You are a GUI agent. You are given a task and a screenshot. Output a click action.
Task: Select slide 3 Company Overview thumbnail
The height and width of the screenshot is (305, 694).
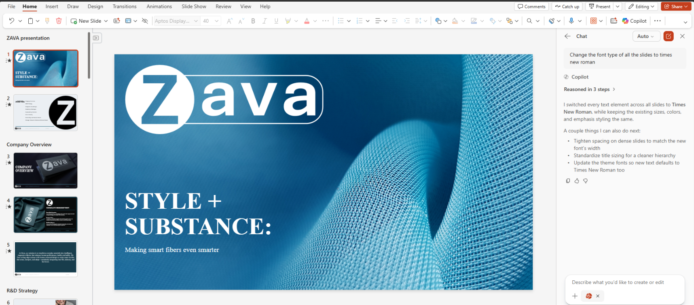(x=45, y=171)
